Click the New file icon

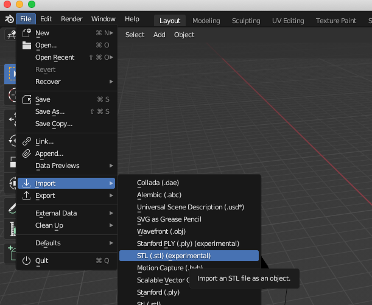pos(27,33)
